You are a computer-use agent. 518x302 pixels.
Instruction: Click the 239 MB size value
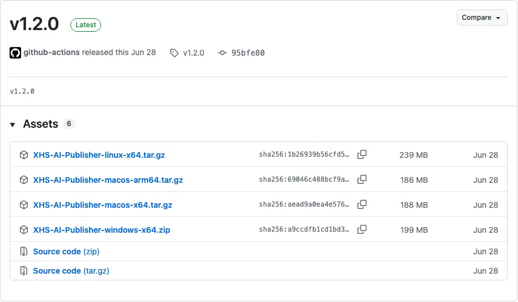[414, 155]
